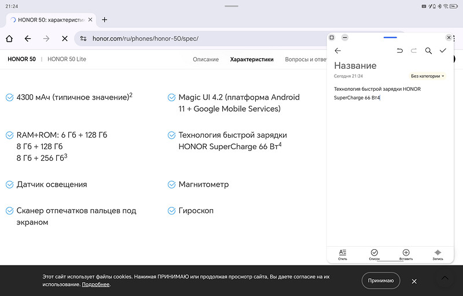Redo edit in note
Screen dimensions: 463x296
[x=414, y=51]
